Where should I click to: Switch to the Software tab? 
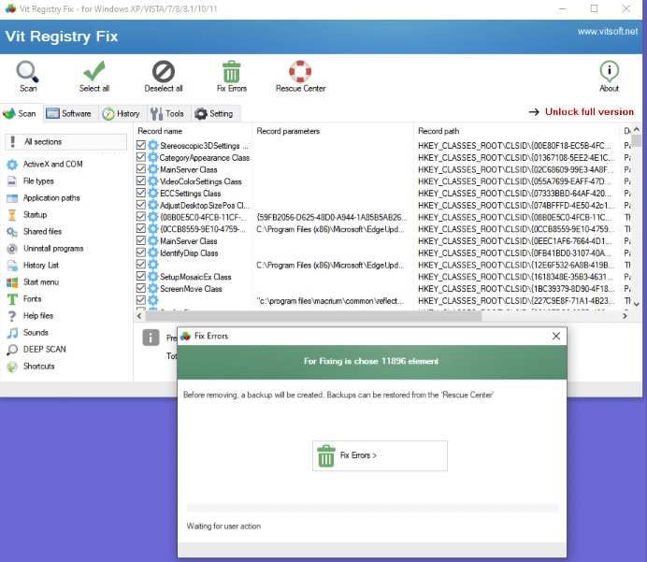pos(69,114)
